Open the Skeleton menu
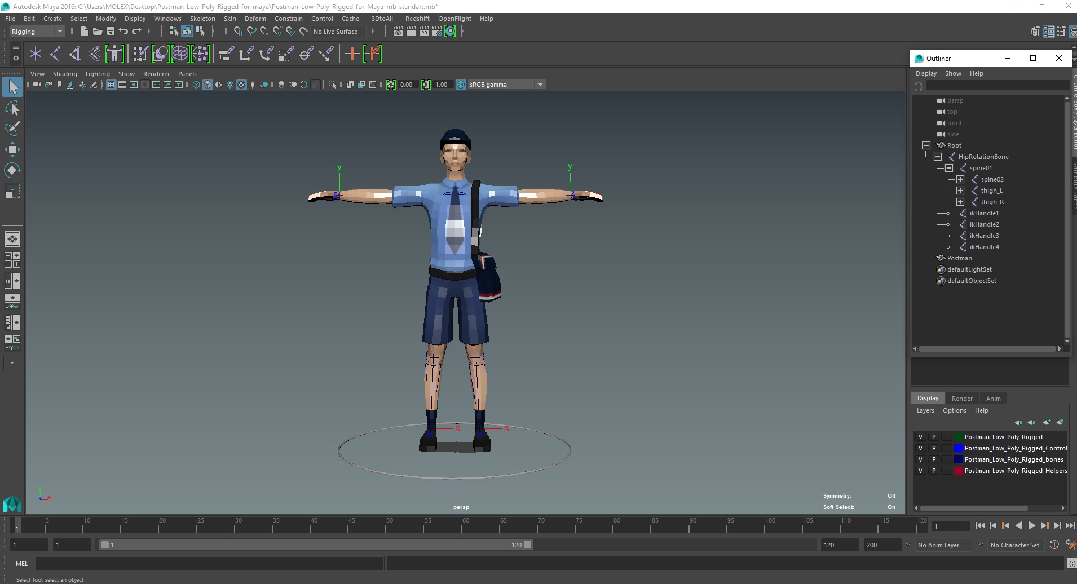The height and width of the screenshot is (584, 1077). (x=202, y=19)
